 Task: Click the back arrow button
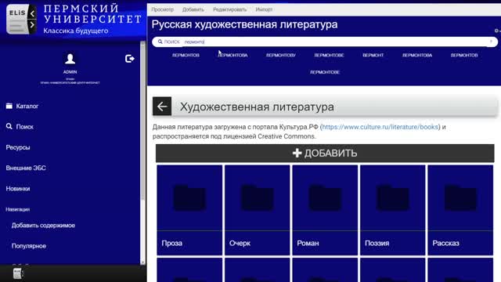(162, 107)
